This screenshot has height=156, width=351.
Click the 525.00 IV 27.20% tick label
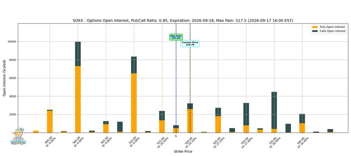pos(218,142)
